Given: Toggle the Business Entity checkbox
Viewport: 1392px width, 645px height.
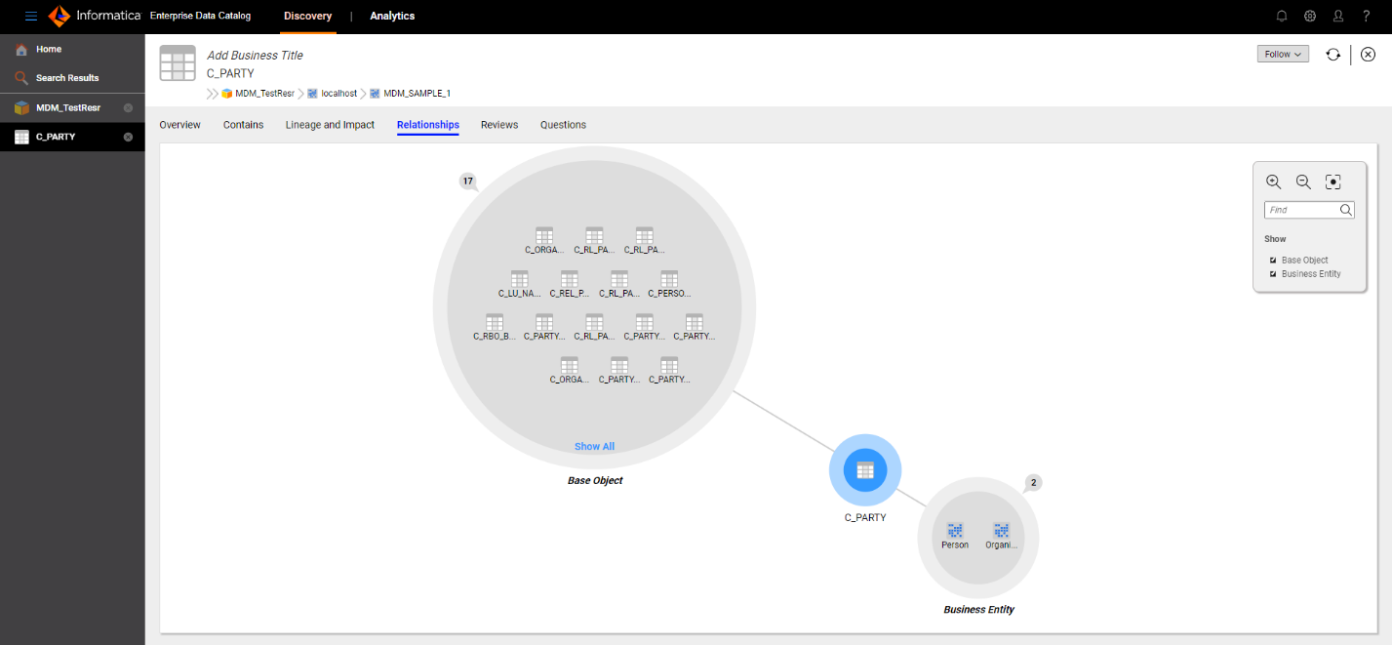Looking at the screenshot, I should point(1273,274).
